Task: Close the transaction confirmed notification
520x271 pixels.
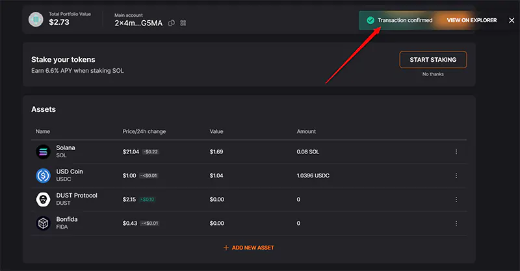Action: coord(512,20)
